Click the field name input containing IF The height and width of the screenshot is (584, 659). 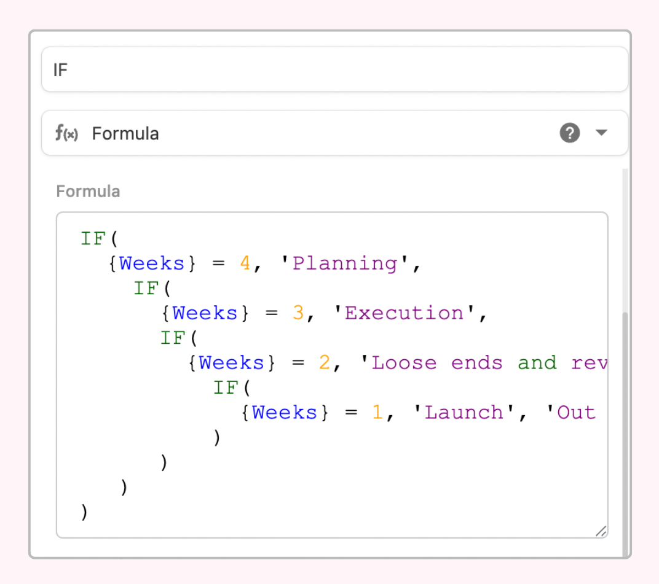[334, 70]
